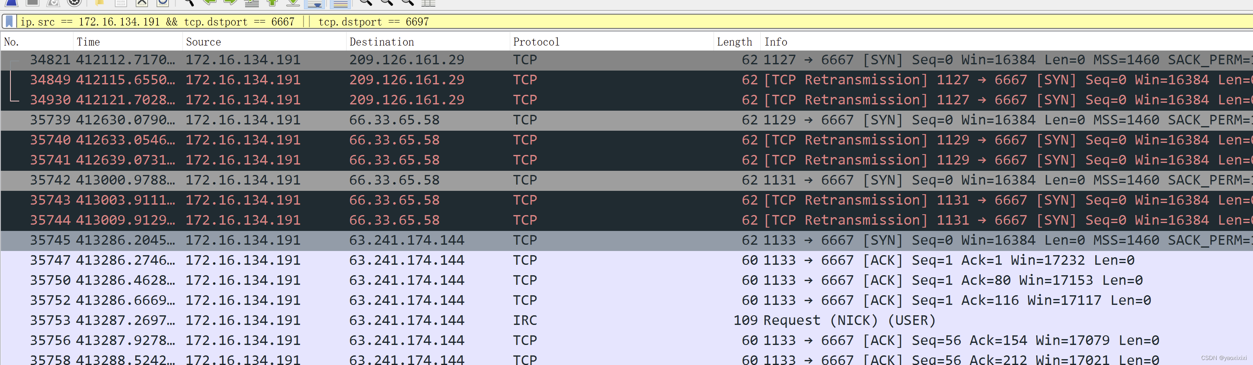Sort by the Length column header
The width and height of the screenshot is (1253, 365).
tap(737, 42)
